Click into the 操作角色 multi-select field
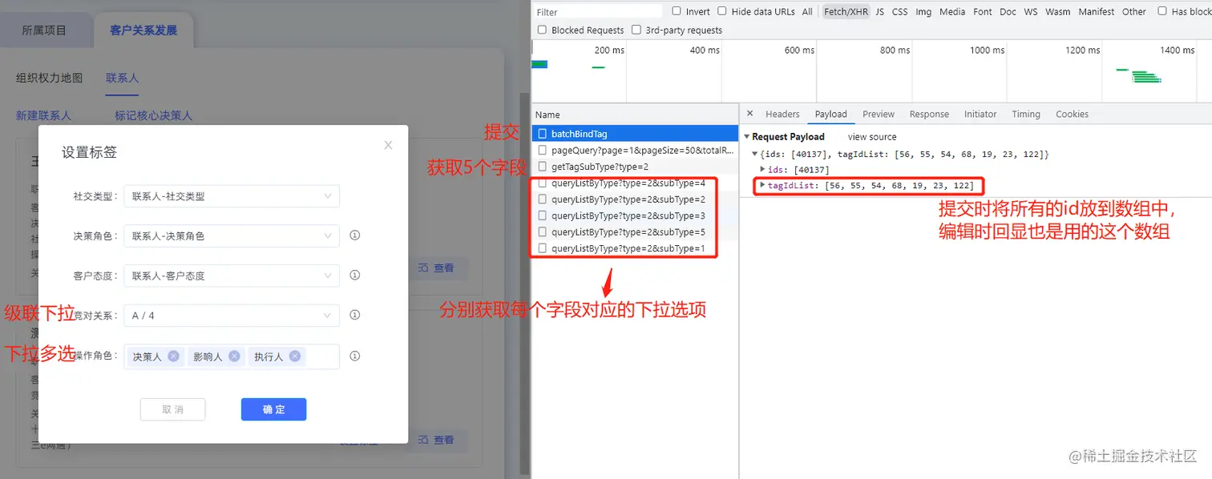Viewport: 1212px width, 479px height. coord(232,356)
